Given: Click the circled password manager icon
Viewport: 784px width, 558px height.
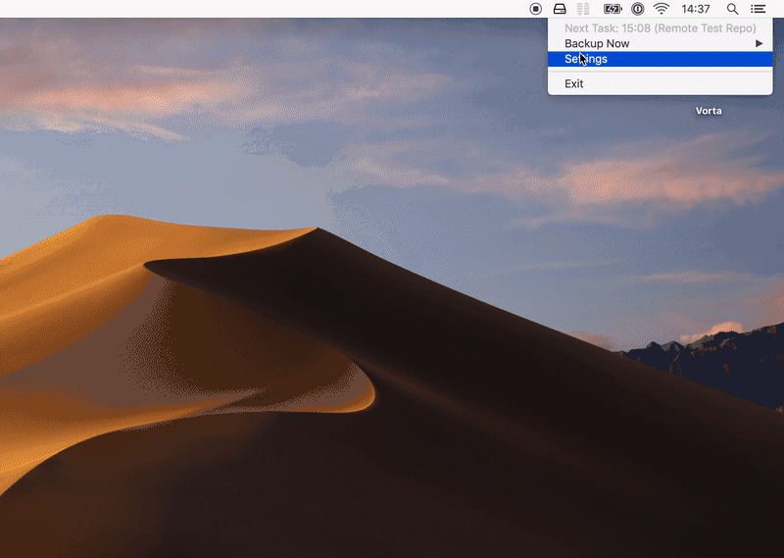Looking at the screenshot, I should [638, 9].
